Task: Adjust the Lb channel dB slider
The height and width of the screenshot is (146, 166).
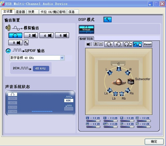Action: [144, 121]
